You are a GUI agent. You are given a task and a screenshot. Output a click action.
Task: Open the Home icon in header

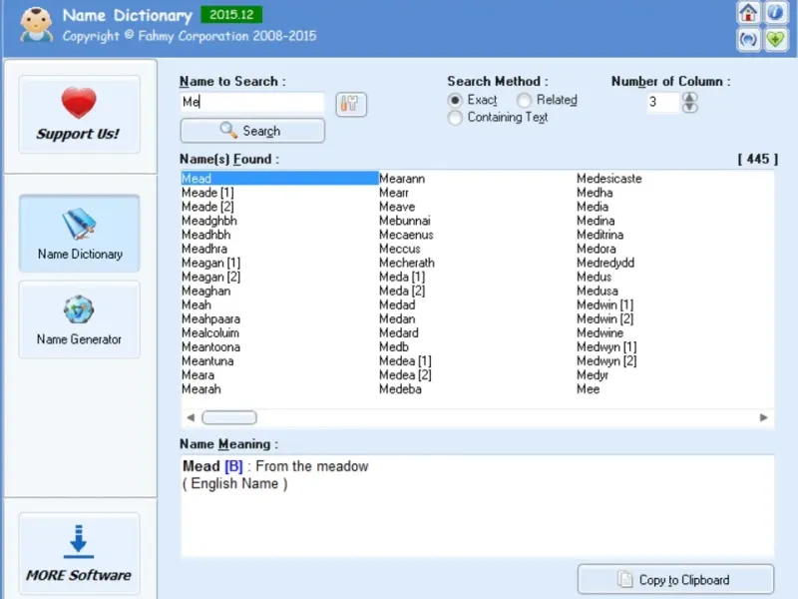click(x=748, y=13)
